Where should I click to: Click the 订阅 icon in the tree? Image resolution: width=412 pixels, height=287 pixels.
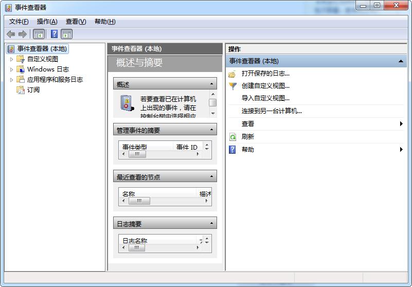pos(21,89)
